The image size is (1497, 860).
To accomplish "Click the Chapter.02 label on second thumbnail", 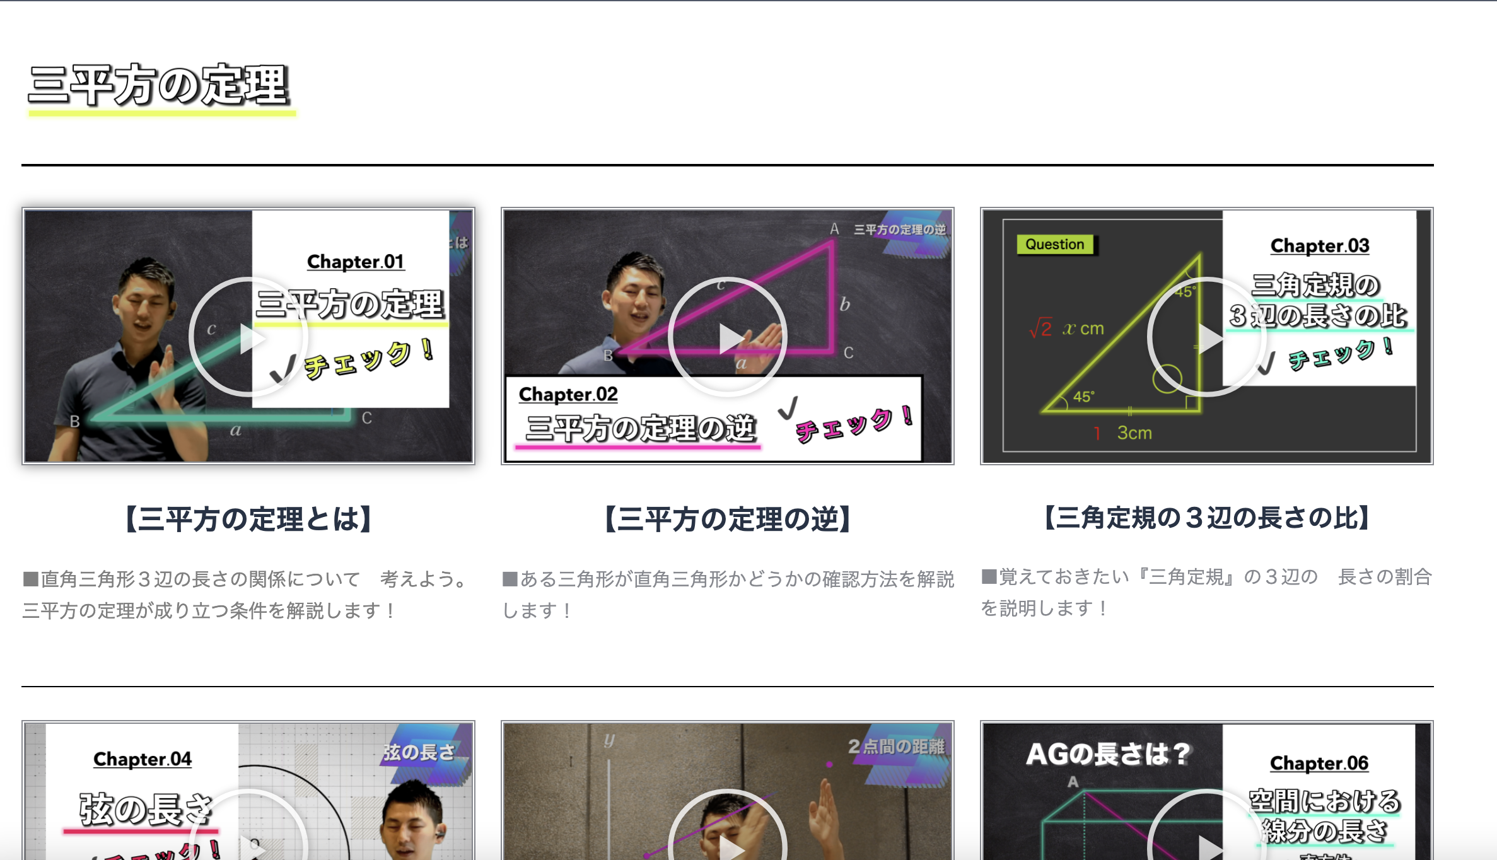I will point(568,394).
